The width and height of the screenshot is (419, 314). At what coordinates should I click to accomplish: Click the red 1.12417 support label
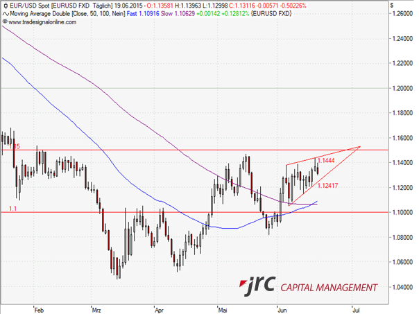(328, 185)
